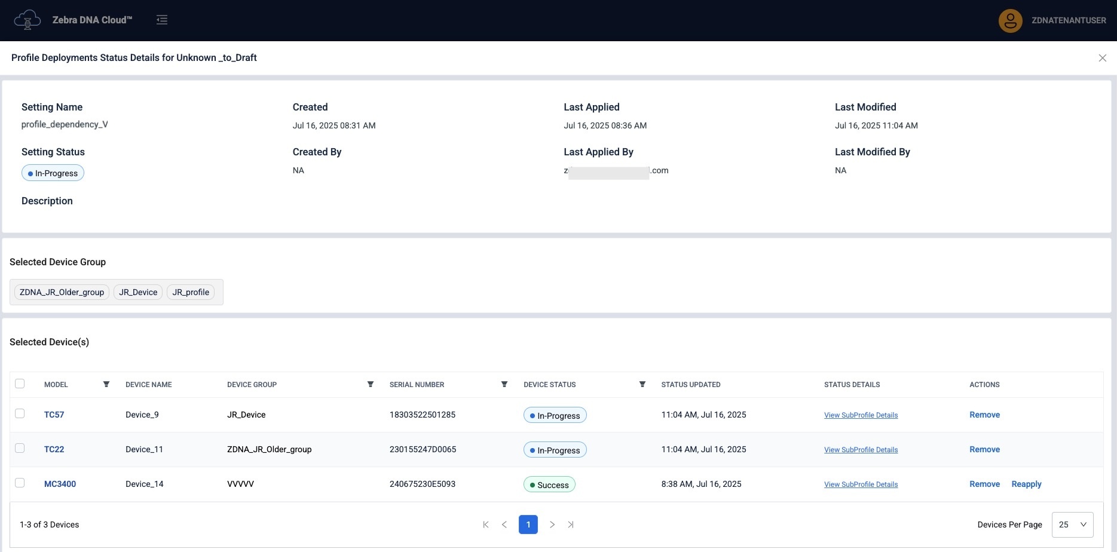The image size is (1117, 552).
Task: Open the Model column filter icon
Action: 106,384
